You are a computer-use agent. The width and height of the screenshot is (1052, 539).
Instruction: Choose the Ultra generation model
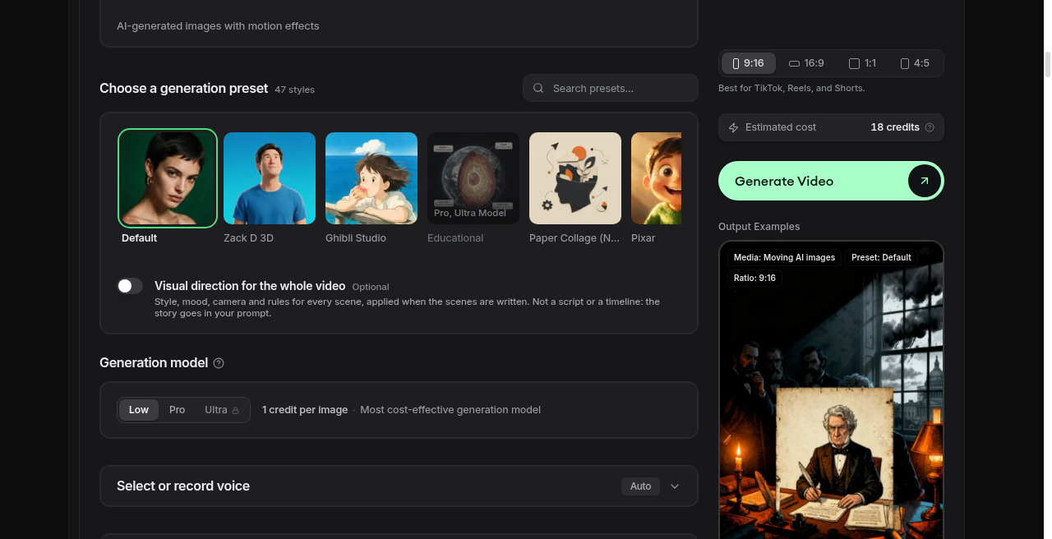(222, 410)
